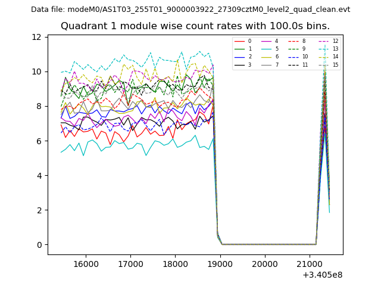Click the y-axis tick label 10

(x=36, y=71)
